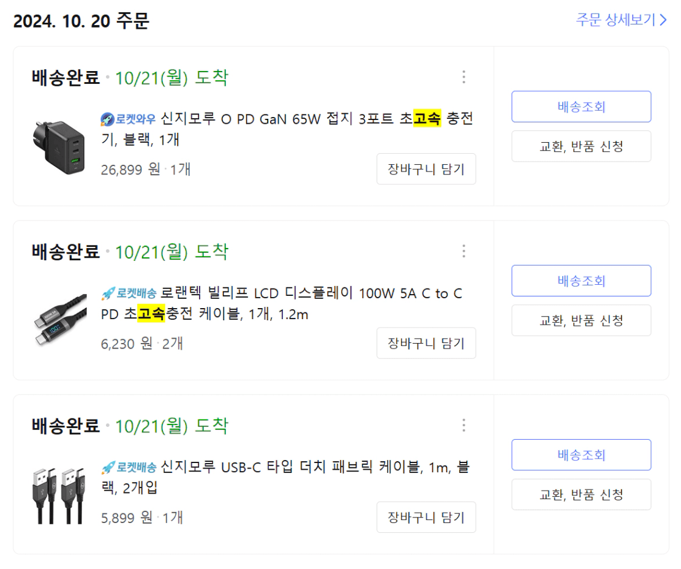Screen dimensions: 681x569
Task: Open more options for the GaN charger order
Action: click(x=464, y=77)
